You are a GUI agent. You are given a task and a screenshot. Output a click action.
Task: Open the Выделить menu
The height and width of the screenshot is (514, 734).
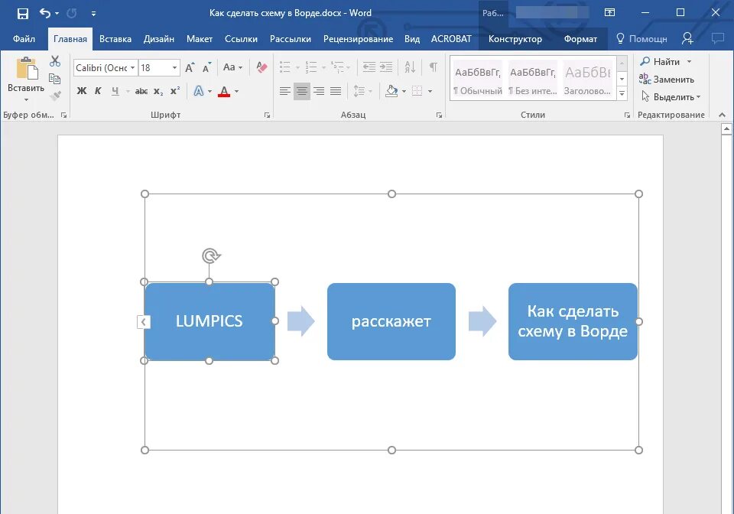click(x=671, y=97)
